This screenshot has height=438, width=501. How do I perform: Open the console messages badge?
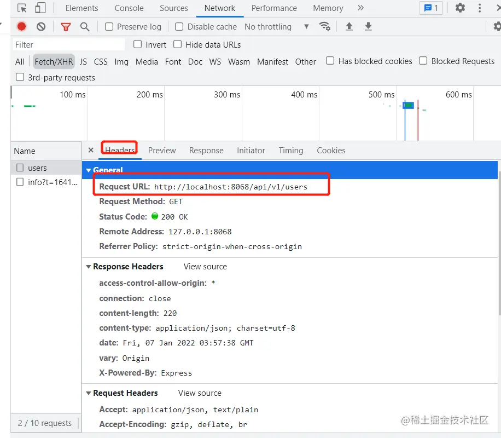click(430, 8)
